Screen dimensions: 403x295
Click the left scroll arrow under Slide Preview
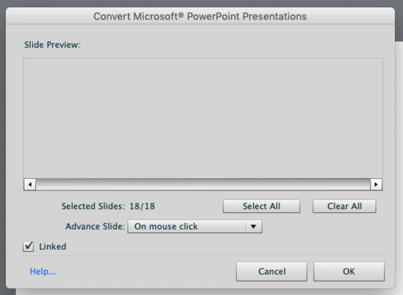tap(30, 184)
